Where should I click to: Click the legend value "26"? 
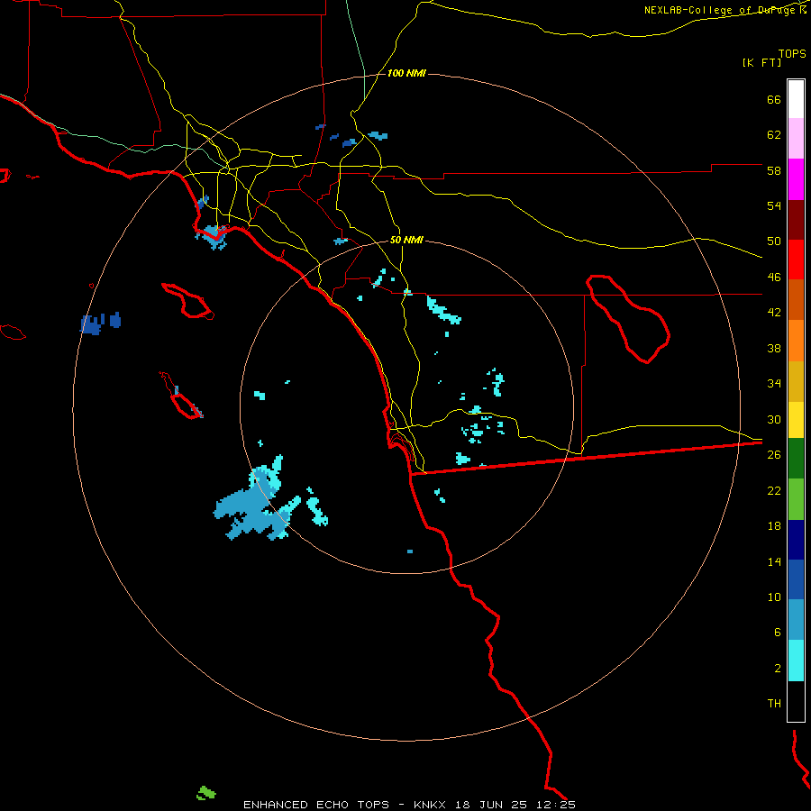(774, 455)
